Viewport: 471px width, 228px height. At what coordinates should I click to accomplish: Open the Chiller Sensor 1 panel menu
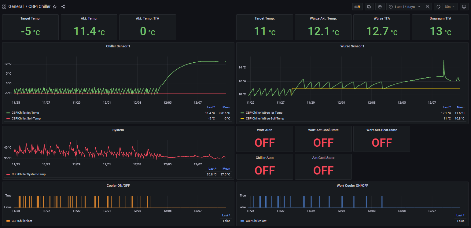click(118, 46)
